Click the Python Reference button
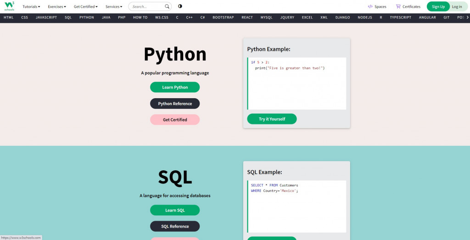Image resolution: width=470 pixels, height=240 pixels. pos(175,103)
